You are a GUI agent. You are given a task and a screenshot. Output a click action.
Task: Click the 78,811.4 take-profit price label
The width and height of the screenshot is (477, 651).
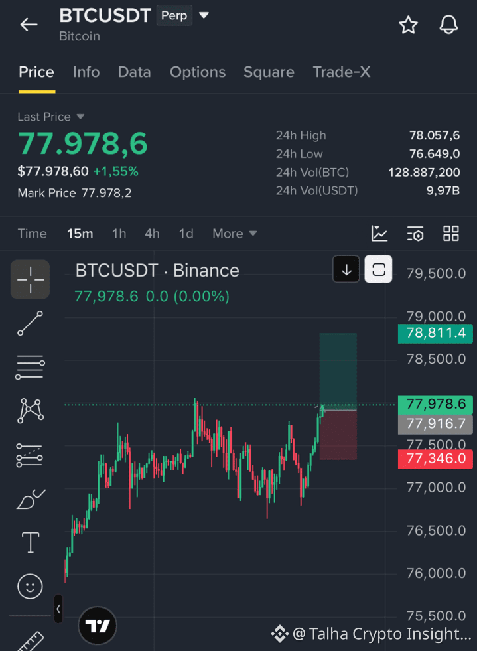point(435,333)
